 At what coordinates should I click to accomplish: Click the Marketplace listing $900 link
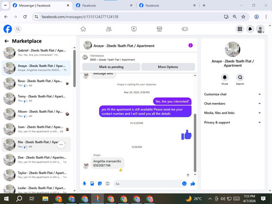click(x=113, y=60)
